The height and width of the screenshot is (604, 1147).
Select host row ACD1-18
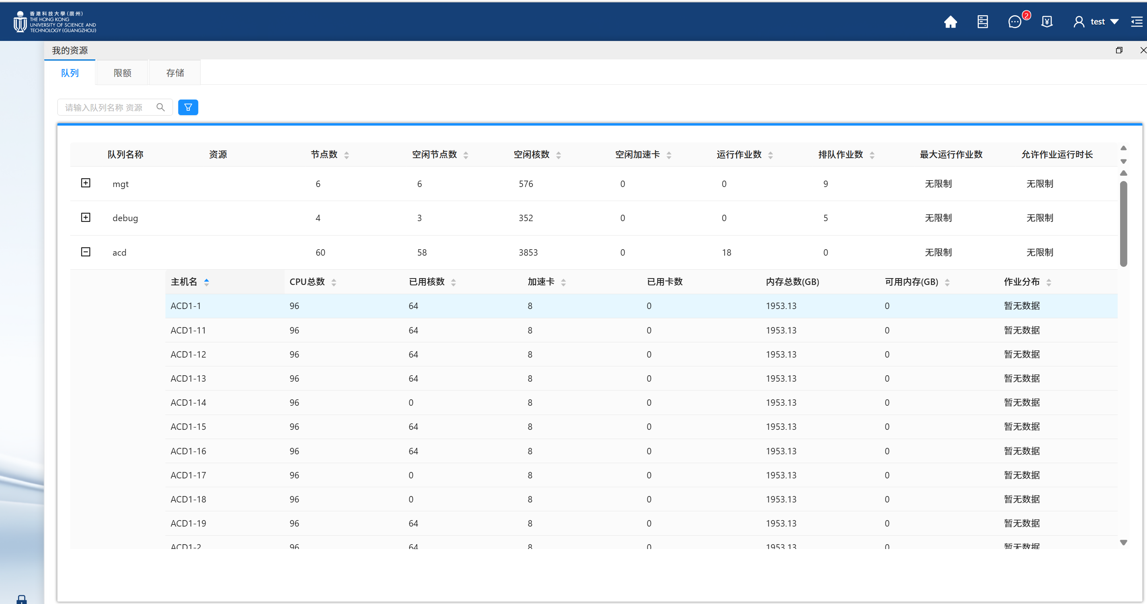(x=641, y=499)
